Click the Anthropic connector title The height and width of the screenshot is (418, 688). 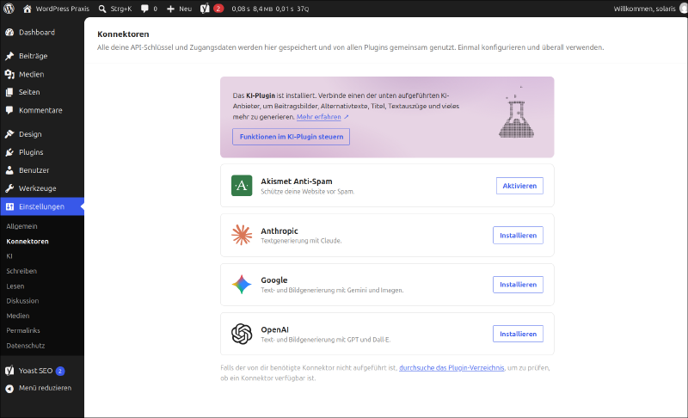click(x=279, y=231)
